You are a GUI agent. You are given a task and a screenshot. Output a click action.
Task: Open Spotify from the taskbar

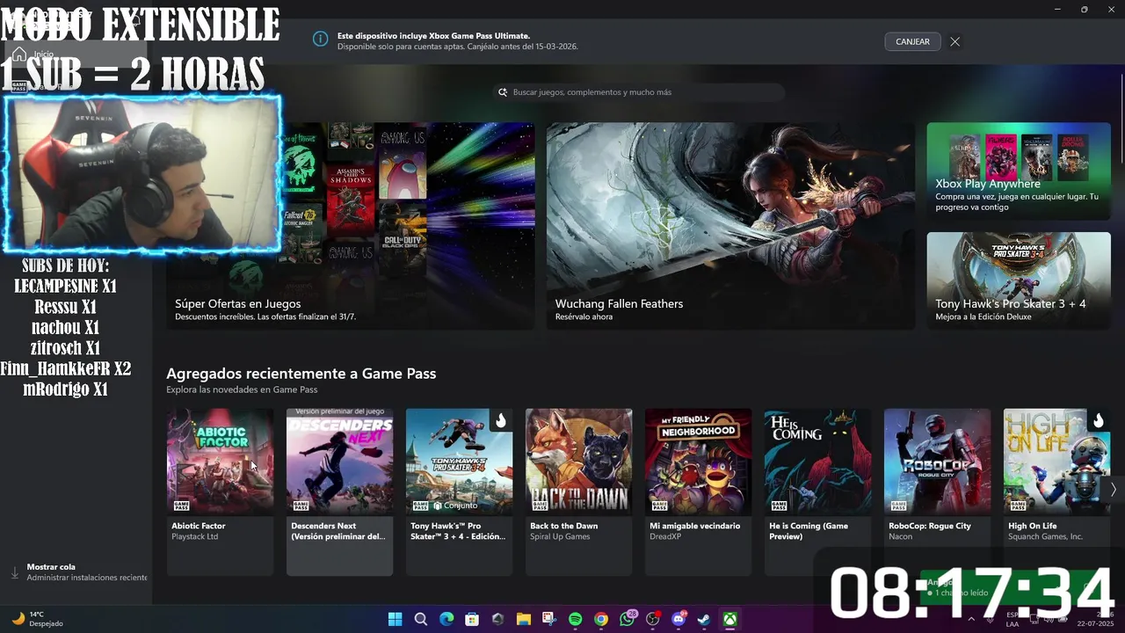[575, 619]
